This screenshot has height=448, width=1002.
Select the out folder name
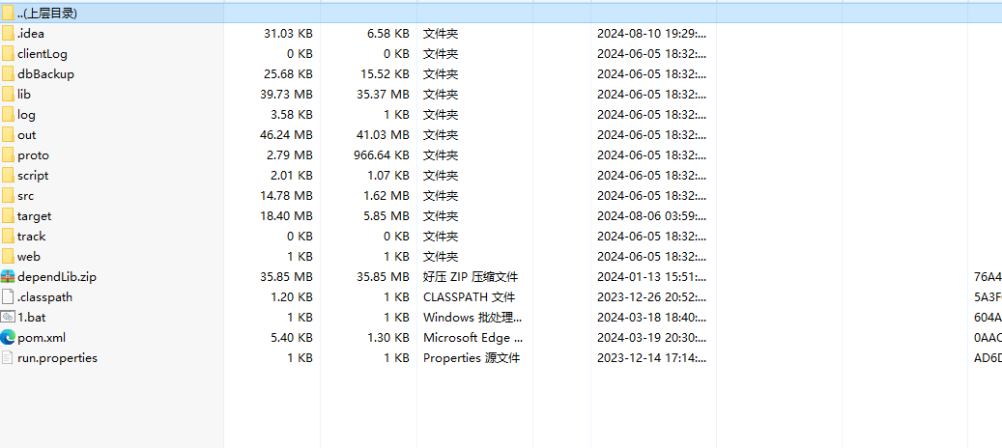[26, 135]
